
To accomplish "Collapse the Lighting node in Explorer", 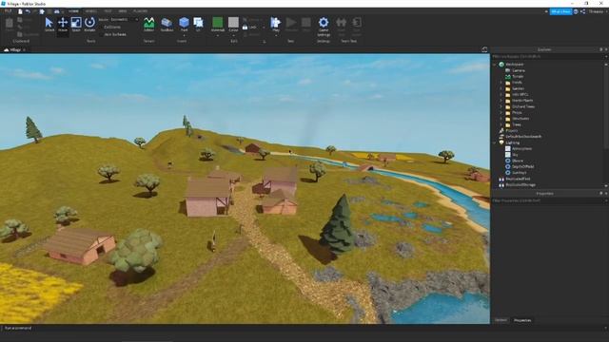I will tap(495, 142).
